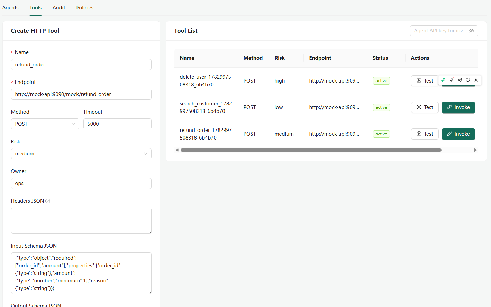The height and width of the screenshot is (307, 491).
Task: Click the Timeout field showing 5000
Action: (x=117, y=124)
